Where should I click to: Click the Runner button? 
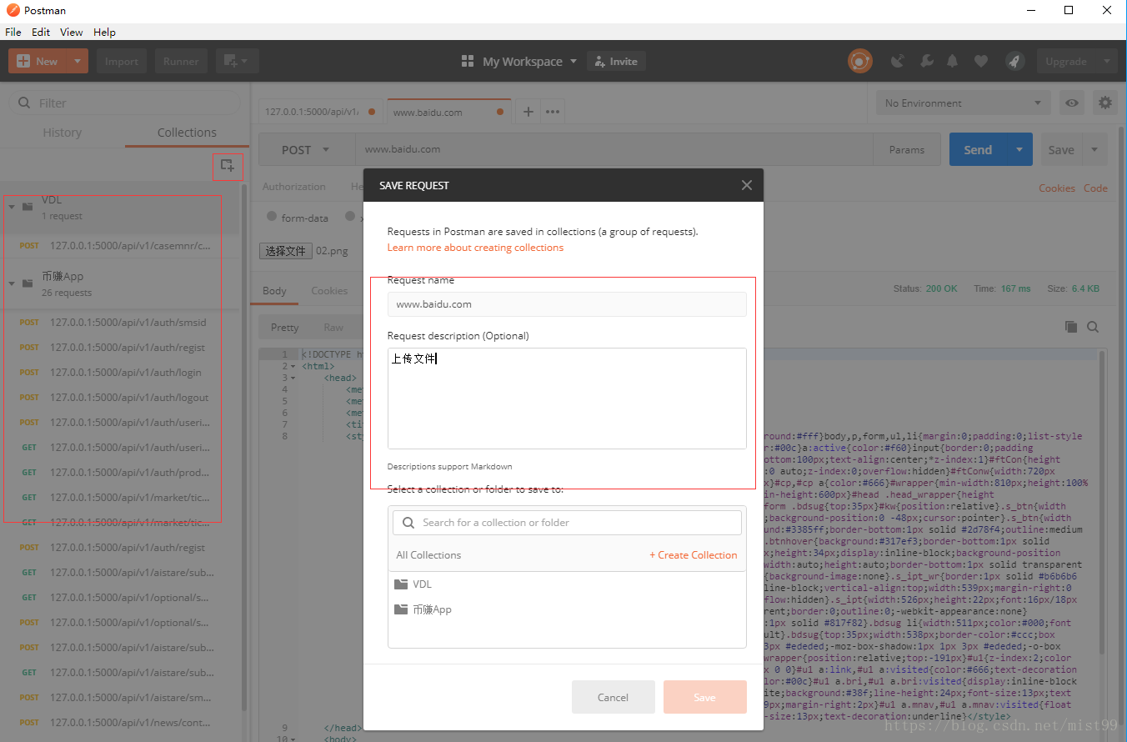[x=181, y=61]
